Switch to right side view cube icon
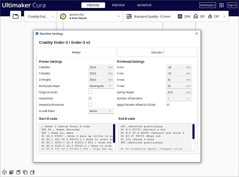The image size is (239, 177). click(x=32, y=172)
